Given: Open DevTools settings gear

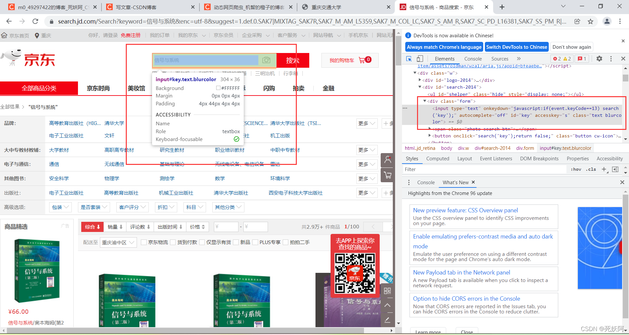Looking at the screenshot, I should (x=599, y=59).
